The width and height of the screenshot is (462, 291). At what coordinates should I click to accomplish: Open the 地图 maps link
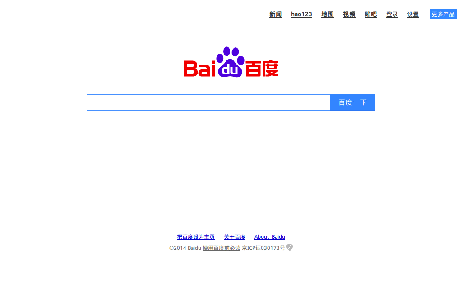click(328, 14)
